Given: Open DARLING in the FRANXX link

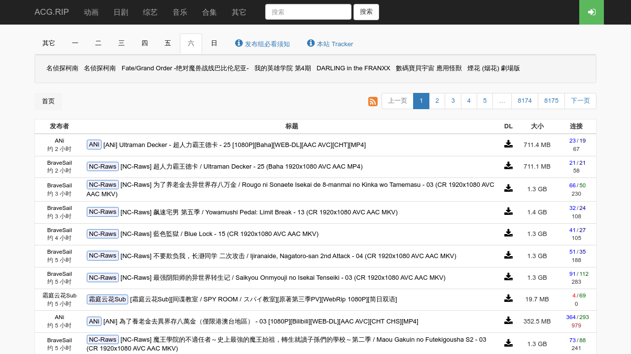Looking at the screenshot, I should 353,68.
